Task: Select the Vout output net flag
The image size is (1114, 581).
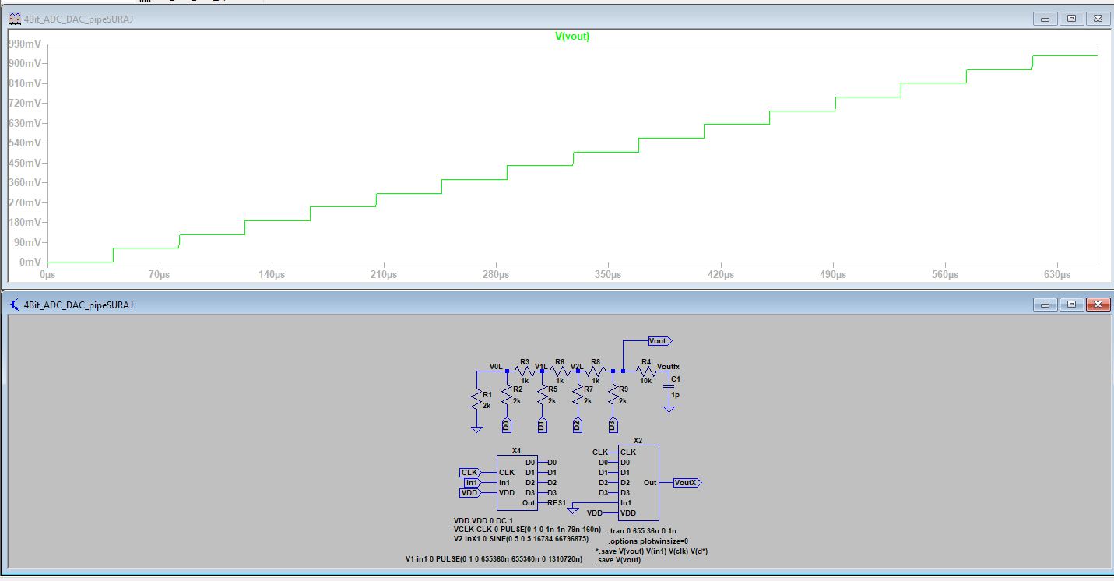Action: point(659,341)
